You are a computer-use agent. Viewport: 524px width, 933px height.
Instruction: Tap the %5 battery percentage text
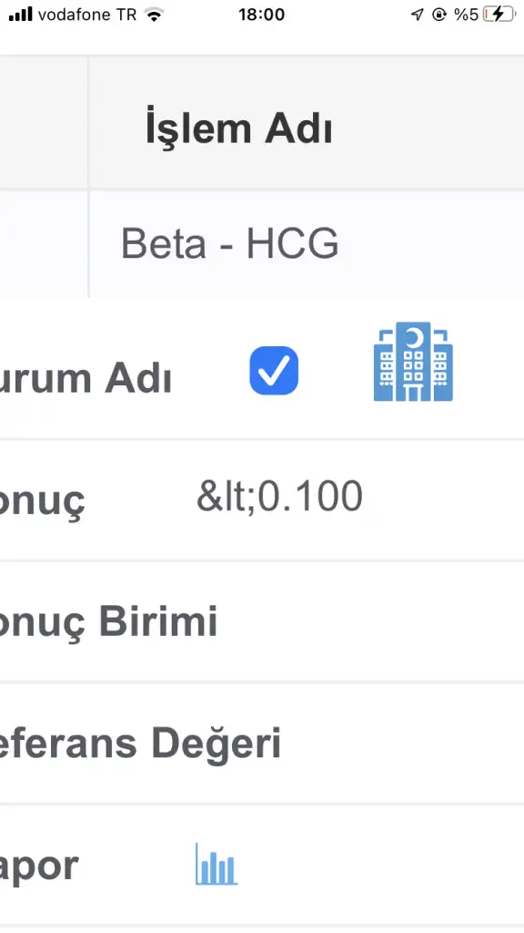(x=467, y=15)
